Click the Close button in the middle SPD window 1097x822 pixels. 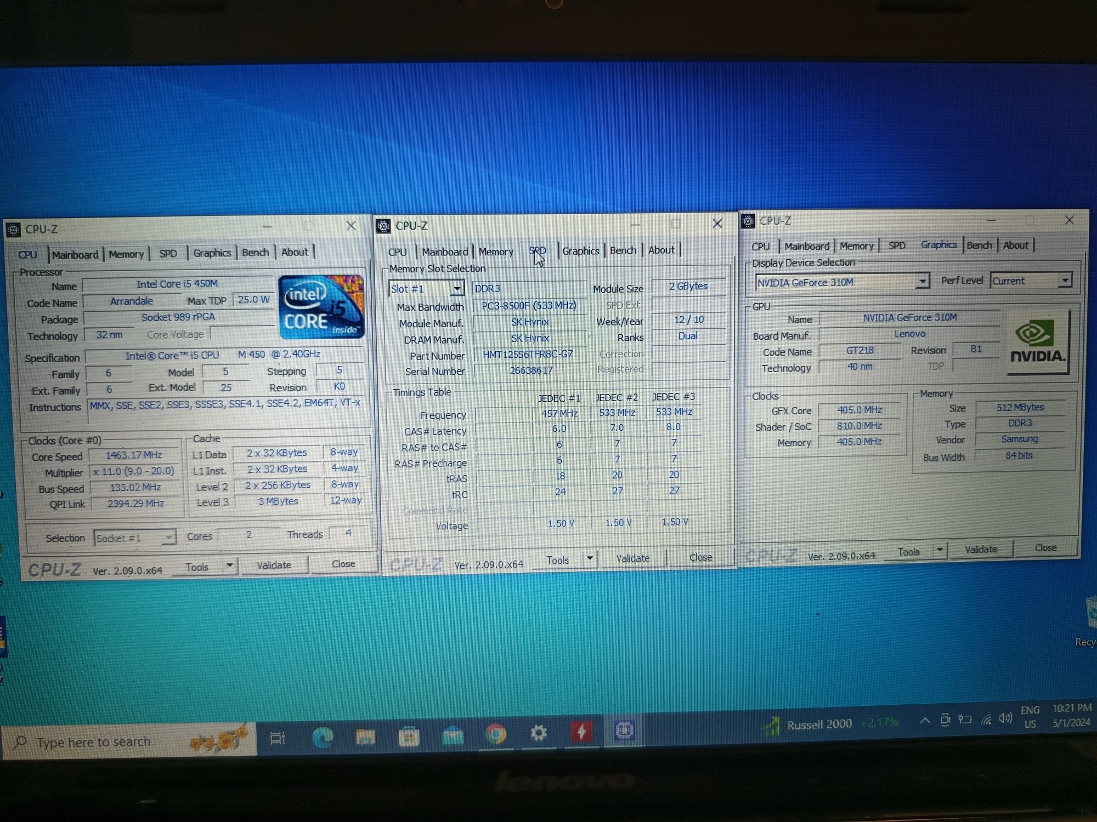pyautogui.click(x=700, y=557)
